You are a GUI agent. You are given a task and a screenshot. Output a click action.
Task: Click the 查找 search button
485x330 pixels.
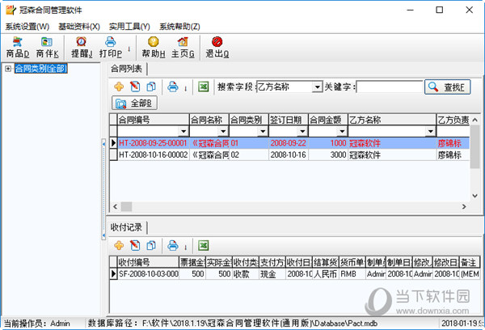447,87
